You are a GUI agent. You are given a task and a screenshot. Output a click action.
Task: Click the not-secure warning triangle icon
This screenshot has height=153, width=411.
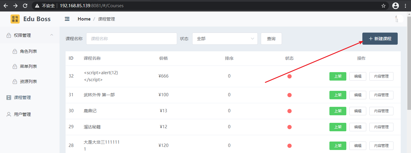[37, 6]
